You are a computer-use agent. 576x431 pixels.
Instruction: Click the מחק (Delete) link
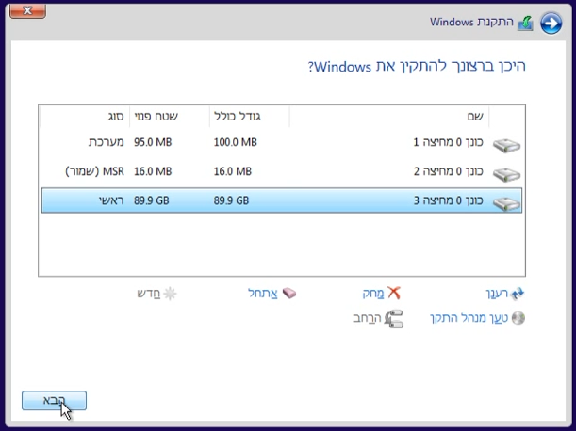[373, 294]
